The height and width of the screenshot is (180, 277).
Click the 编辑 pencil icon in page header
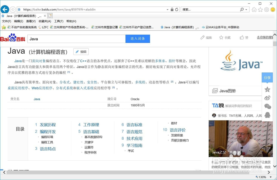click(202, 37)
